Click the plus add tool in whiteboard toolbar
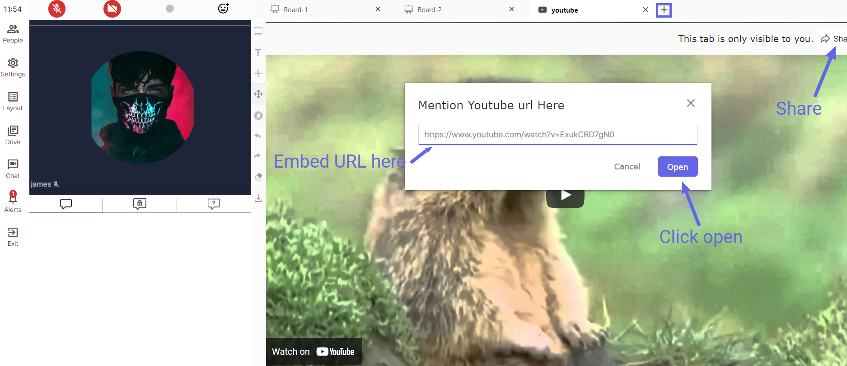 coord(258,73)
